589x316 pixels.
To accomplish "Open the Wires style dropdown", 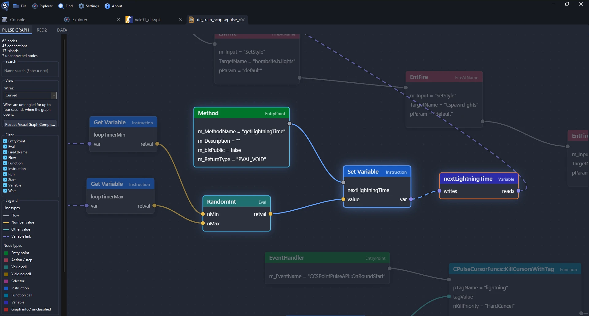I will (x=30, y=95).
